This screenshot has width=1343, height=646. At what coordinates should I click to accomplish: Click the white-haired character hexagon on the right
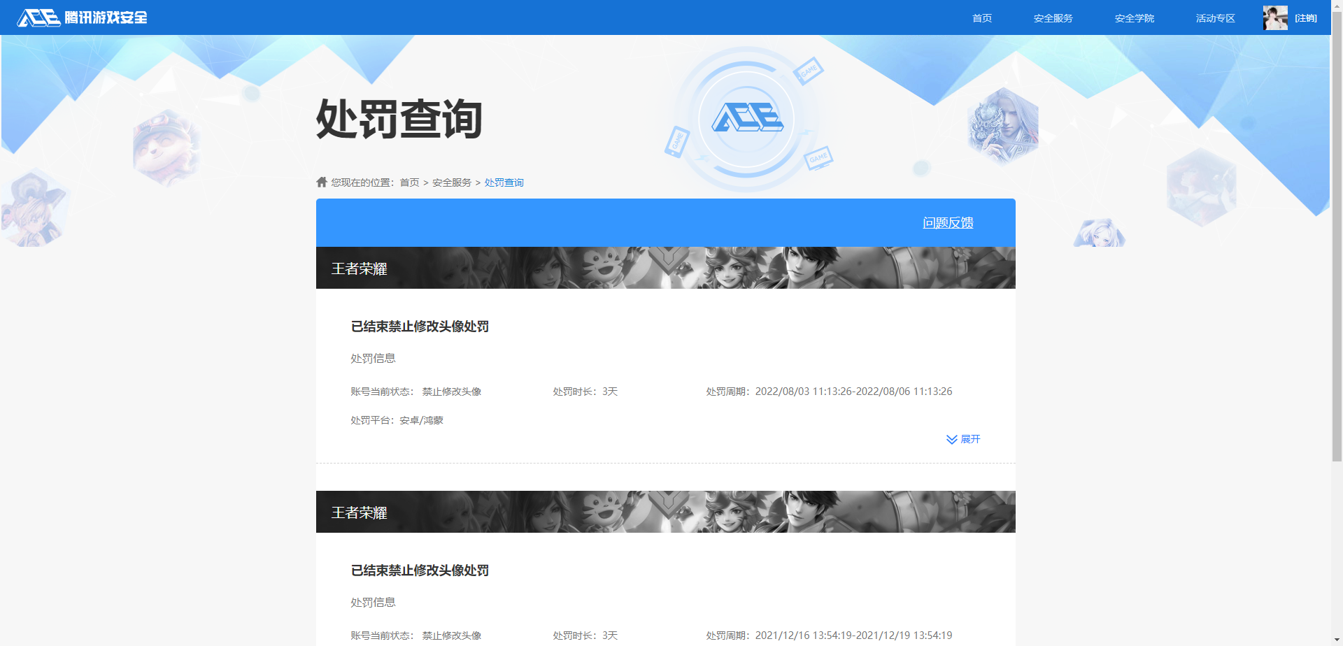[x=1002, y=127]
